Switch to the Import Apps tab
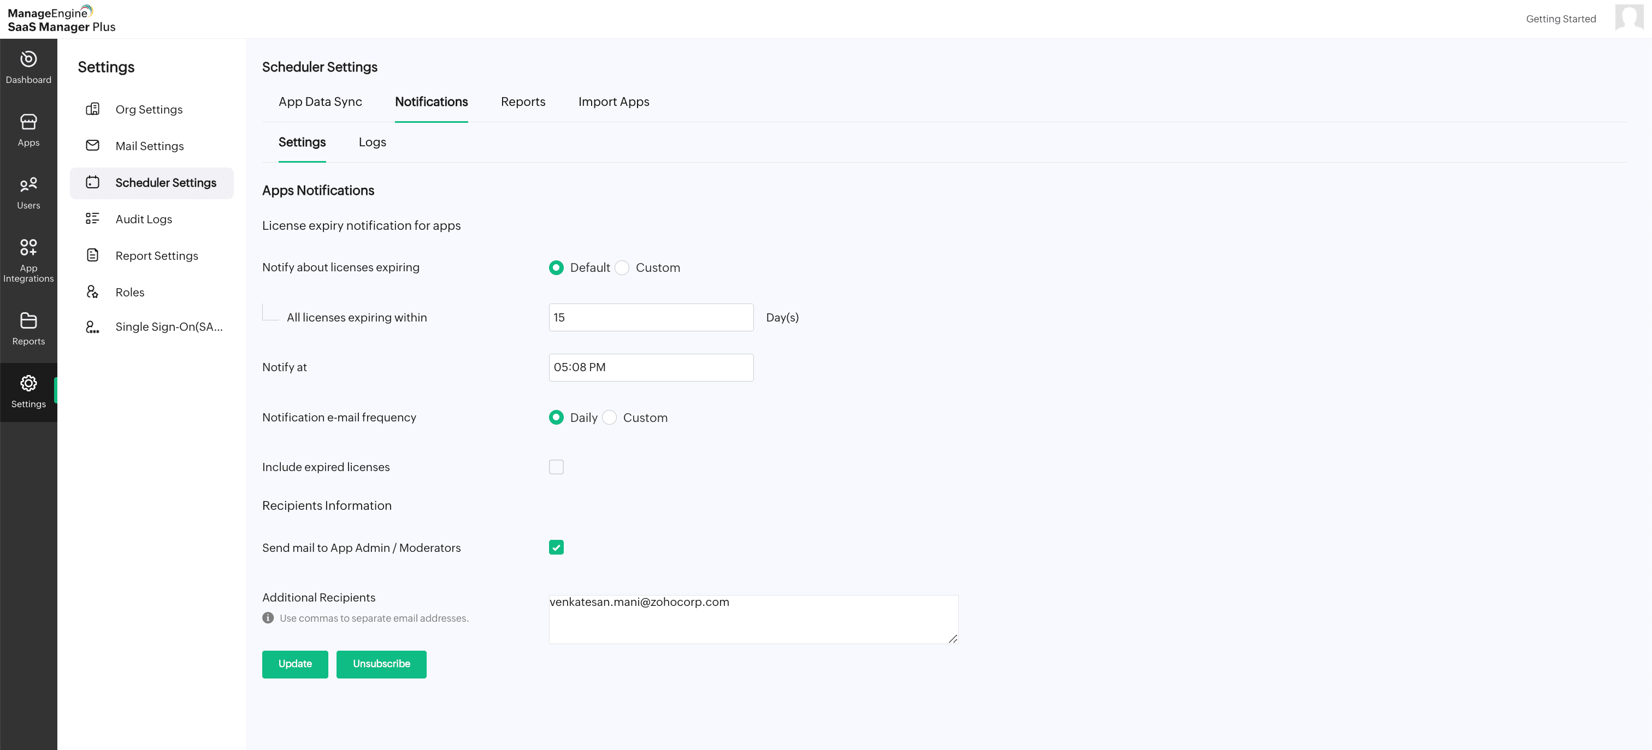 click(613, 102)
